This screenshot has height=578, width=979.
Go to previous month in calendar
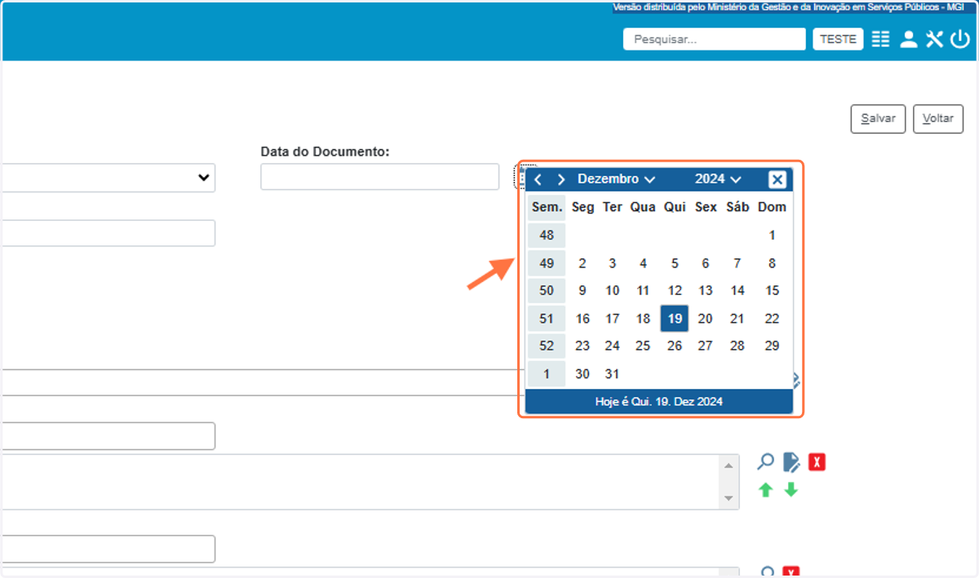coord(538,179)
